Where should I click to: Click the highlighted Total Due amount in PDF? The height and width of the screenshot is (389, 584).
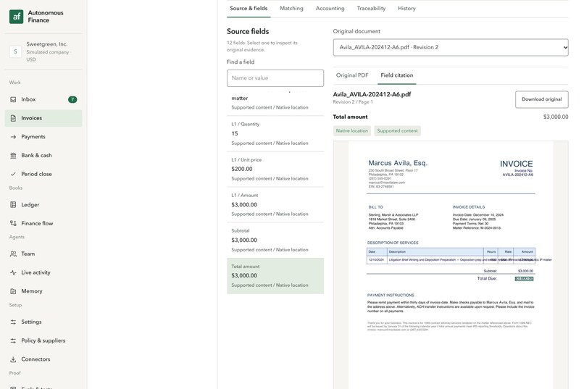tap(524, 279)
